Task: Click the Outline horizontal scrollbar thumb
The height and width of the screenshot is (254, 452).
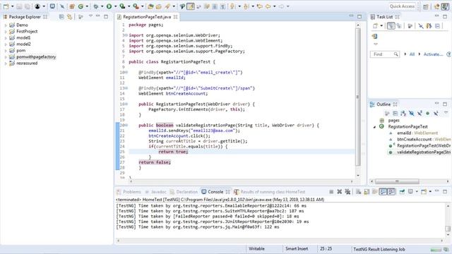Action: click(397, 181)
